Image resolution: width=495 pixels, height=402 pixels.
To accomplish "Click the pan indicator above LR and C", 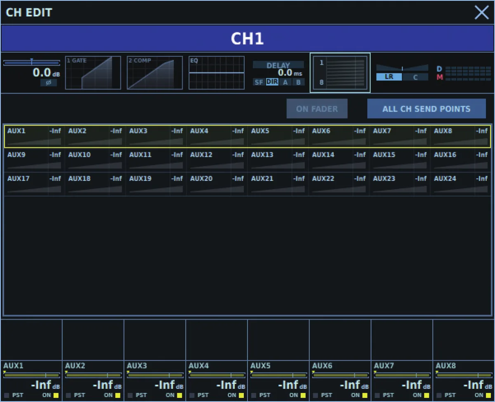I will coord(402,68).
